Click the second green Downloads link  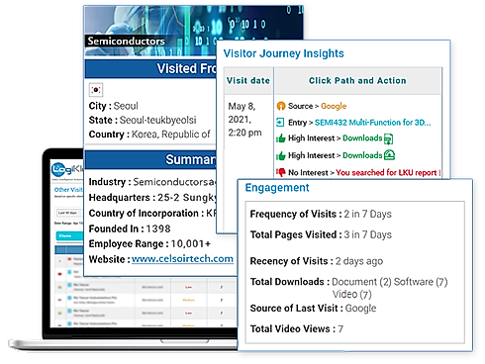point(362,155)
